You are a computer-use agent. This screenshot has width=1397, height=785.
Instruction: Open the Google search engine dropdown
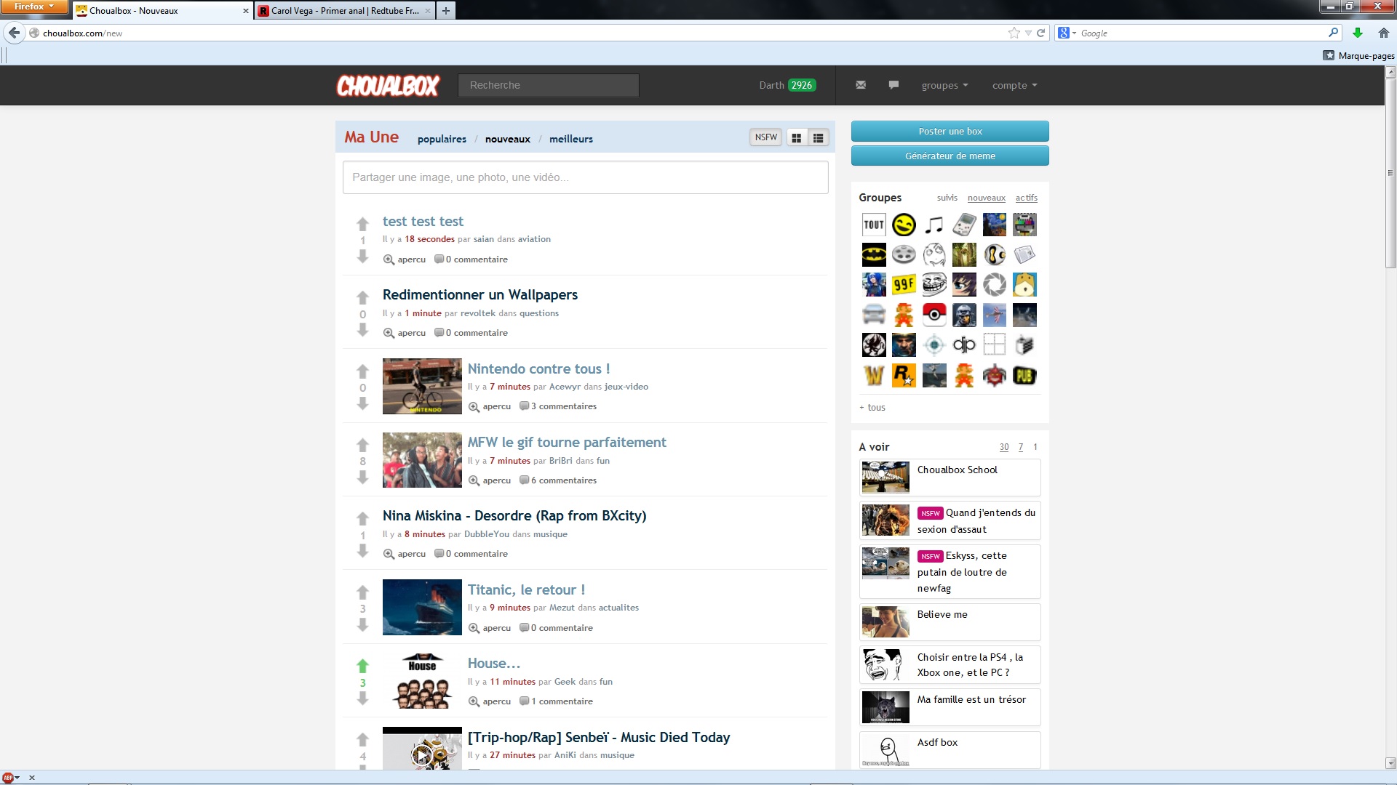(x=1067, y=33)
